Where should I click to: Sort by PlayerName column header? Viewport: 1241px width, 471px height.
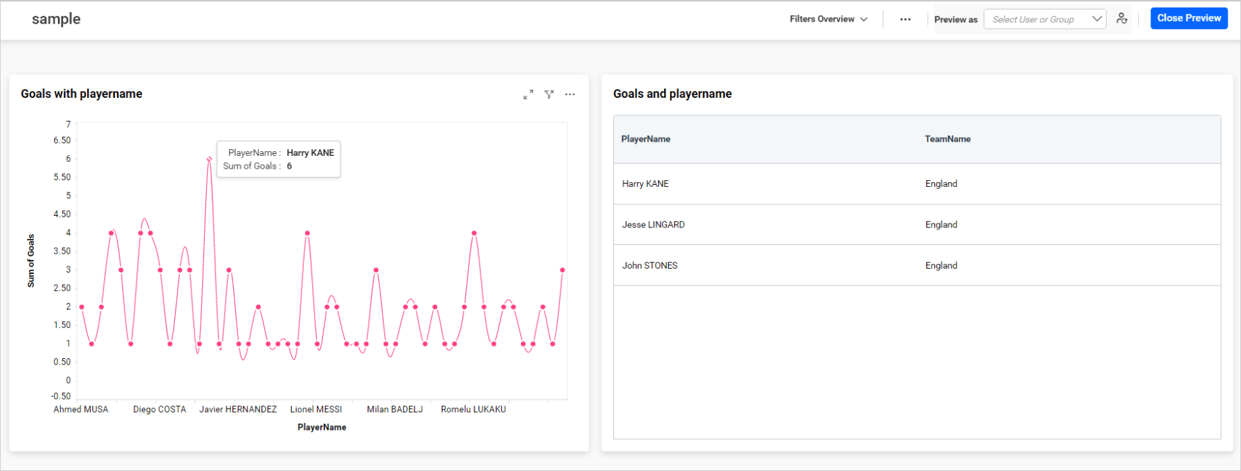click(646, 139)
